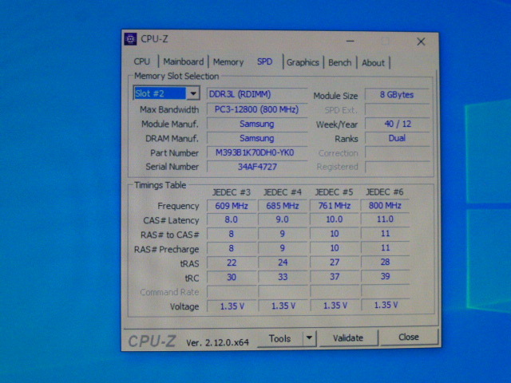
Task: Go to the Bench tab
Action: coord(340,62)
